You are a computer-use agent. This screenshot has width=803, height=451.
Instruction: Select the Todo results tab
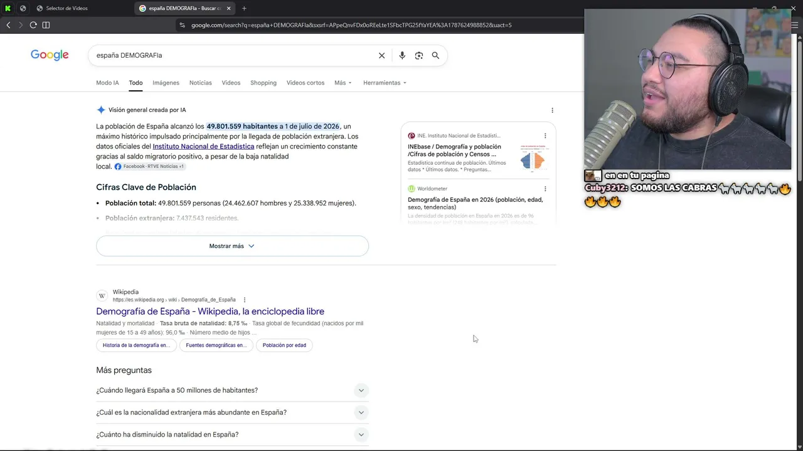136,83
